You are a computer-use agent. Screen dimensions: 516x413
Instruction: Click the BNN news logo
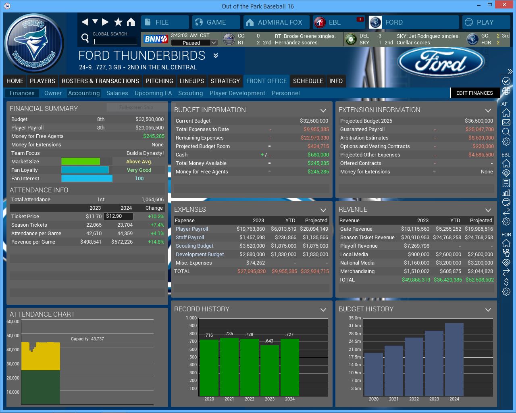(156, 39)
